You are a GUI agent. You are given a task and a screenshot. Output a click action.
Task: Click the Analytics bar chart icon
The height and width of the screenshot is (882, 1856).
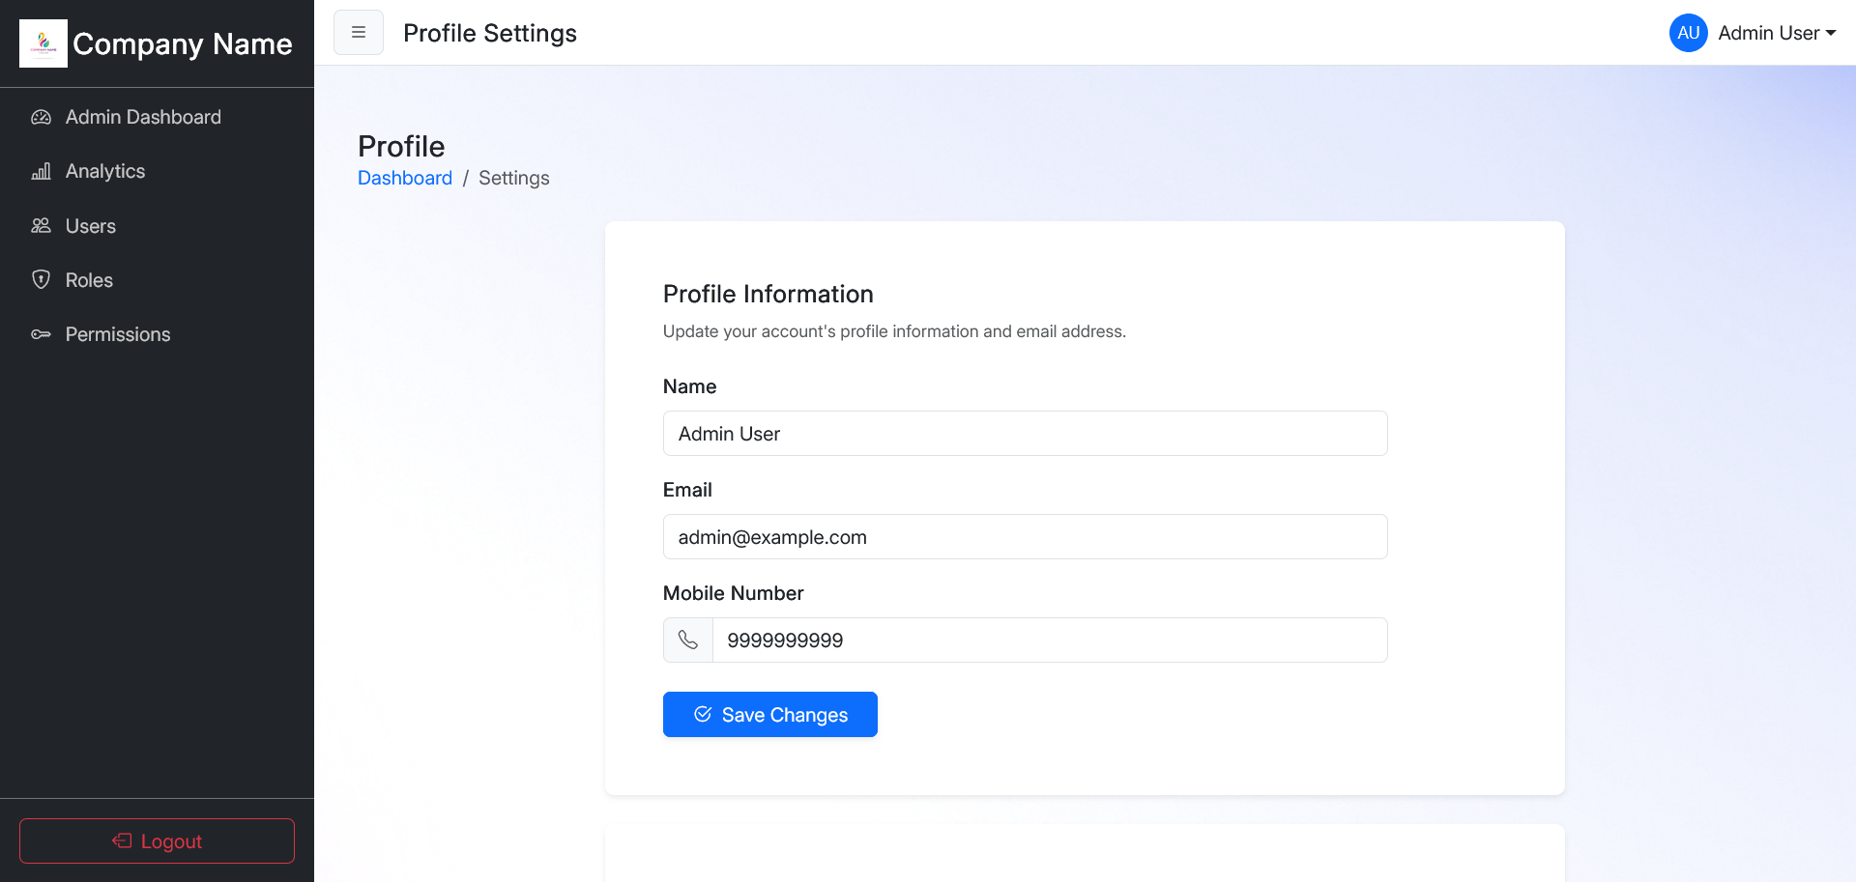41,172
